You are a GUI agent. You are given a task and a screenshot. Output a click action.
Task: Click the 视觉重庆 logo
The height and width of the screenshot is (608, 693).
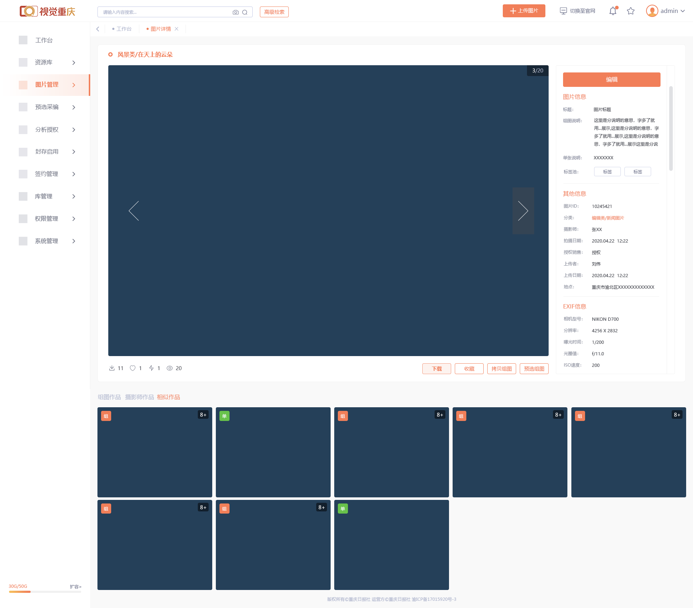pos(47,11)
